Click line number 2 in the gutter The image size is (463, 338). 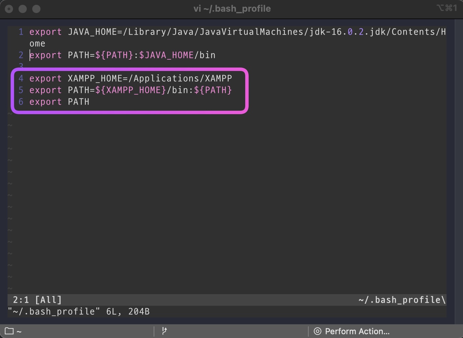click(x=21, y=55)
